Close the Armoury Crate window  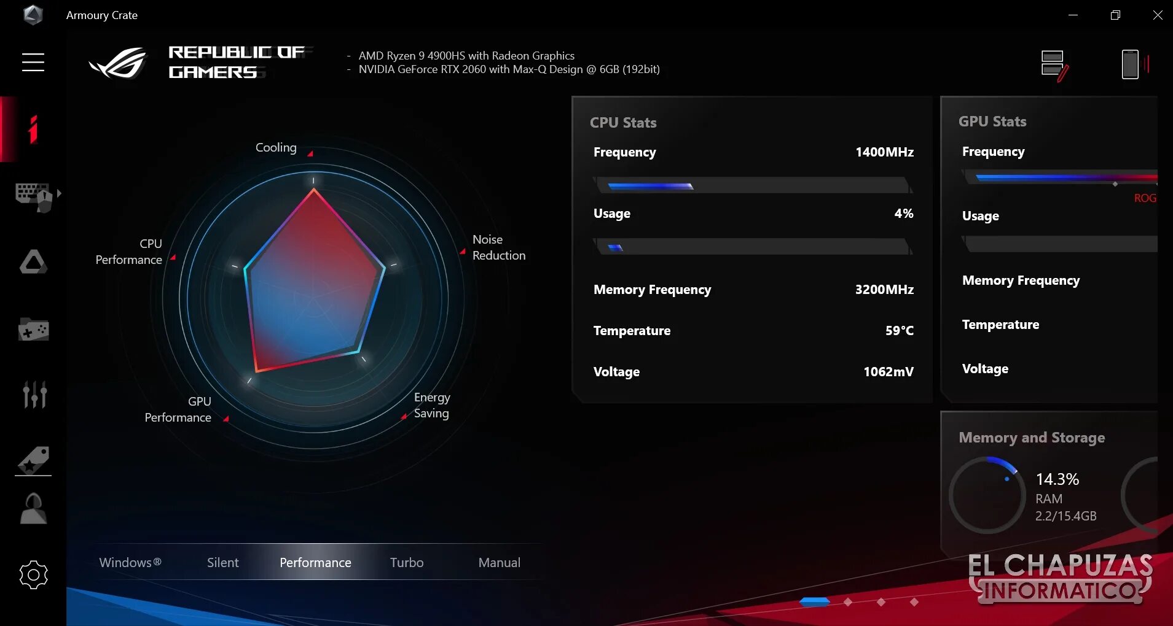pos(1158,15)
